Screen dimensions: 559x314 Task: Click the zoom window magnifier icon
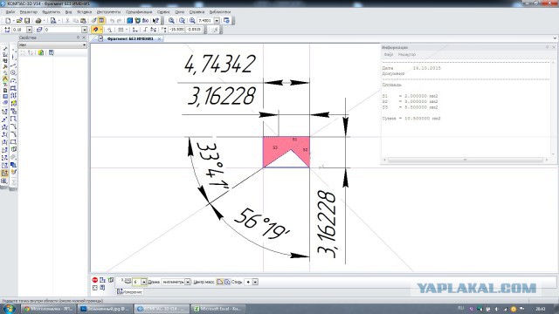pyautogui.click(x=182, y=21)
